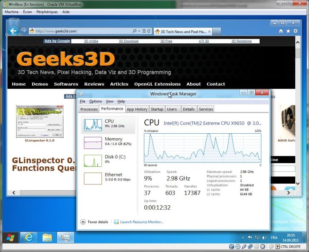Open a new blank browser tab

pyautogui.click(x=217, y=31)
